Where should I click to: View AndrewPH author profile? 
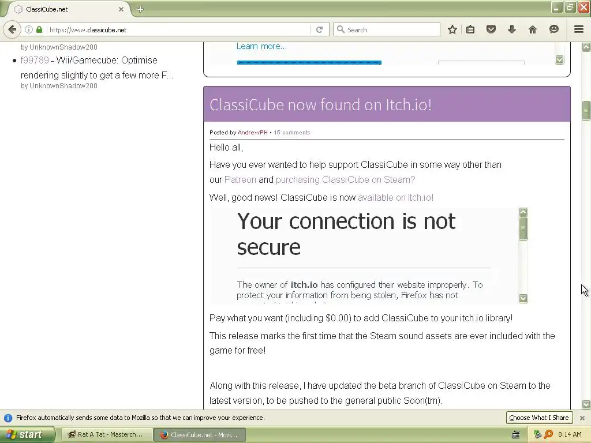point(253,133)
